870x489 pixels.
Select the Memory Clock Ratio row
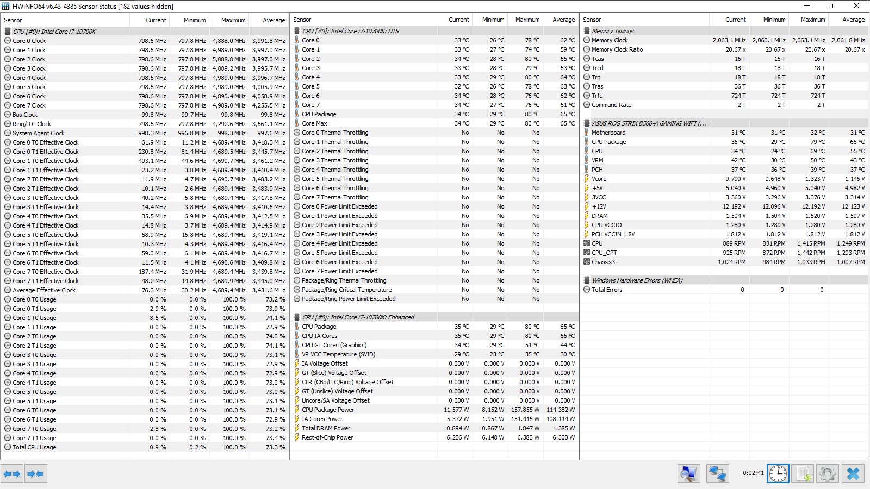click(724, 49)
